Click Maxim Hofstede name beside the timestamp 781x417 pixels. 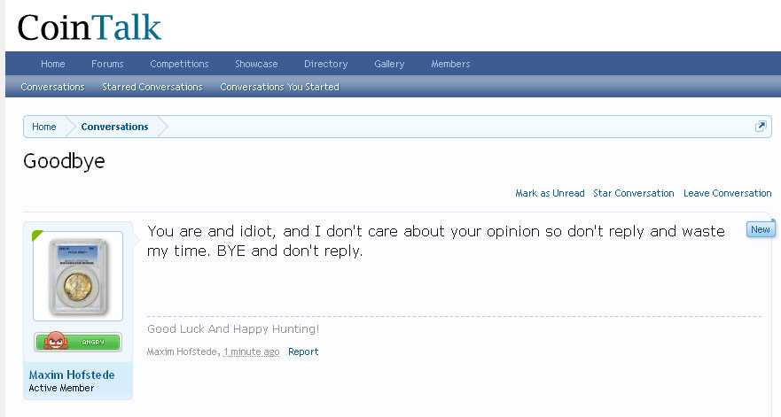click(x=182, y=351)
